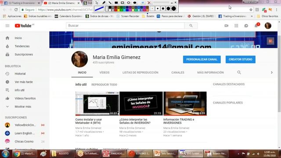Image resolution: width=281 pixels, height=158 pixels.
Task: Switch to the MÁS INFORMACIÓN tab
Action: (210, 72)
